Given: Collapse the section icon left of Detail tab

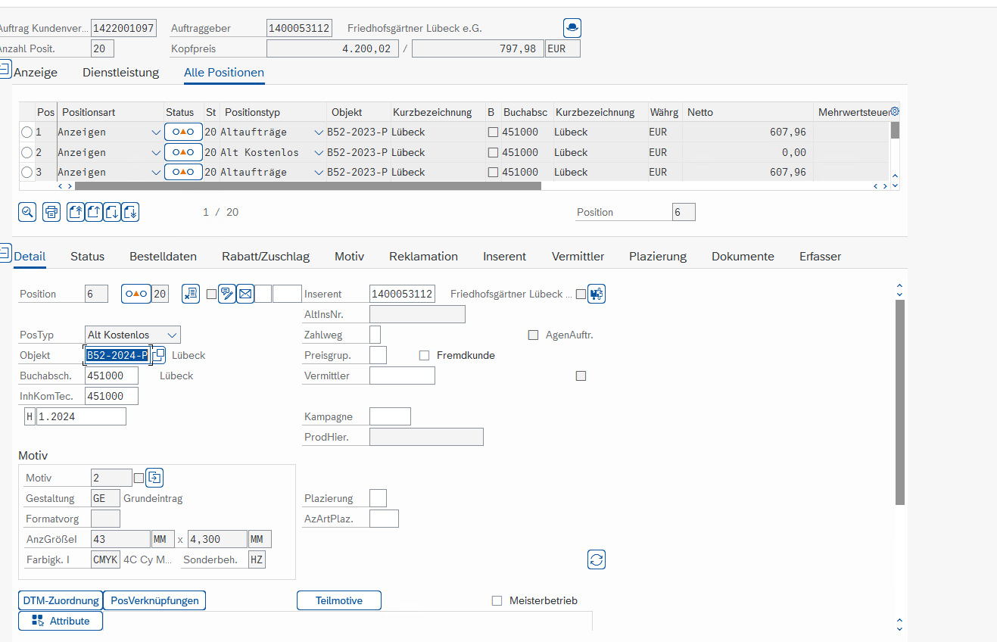Looking at the screenshot, I should coord(5,251).
